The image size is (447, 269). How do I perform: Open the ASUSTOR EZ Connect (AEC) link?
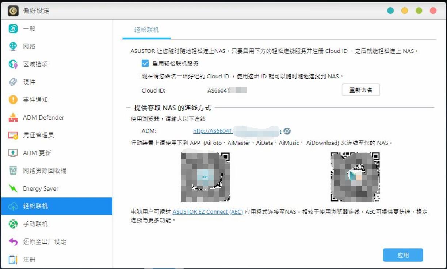pyautogui.click(x=208, y=211)
